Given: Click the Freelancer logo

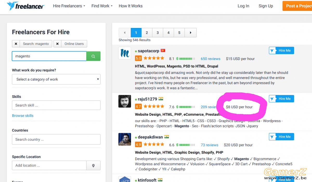Looking at the screenshot, I should click(25, 6).
